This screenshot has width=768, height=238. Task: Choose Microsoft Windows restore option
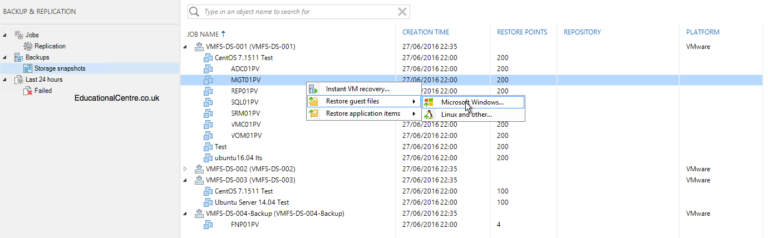(473, 102)
